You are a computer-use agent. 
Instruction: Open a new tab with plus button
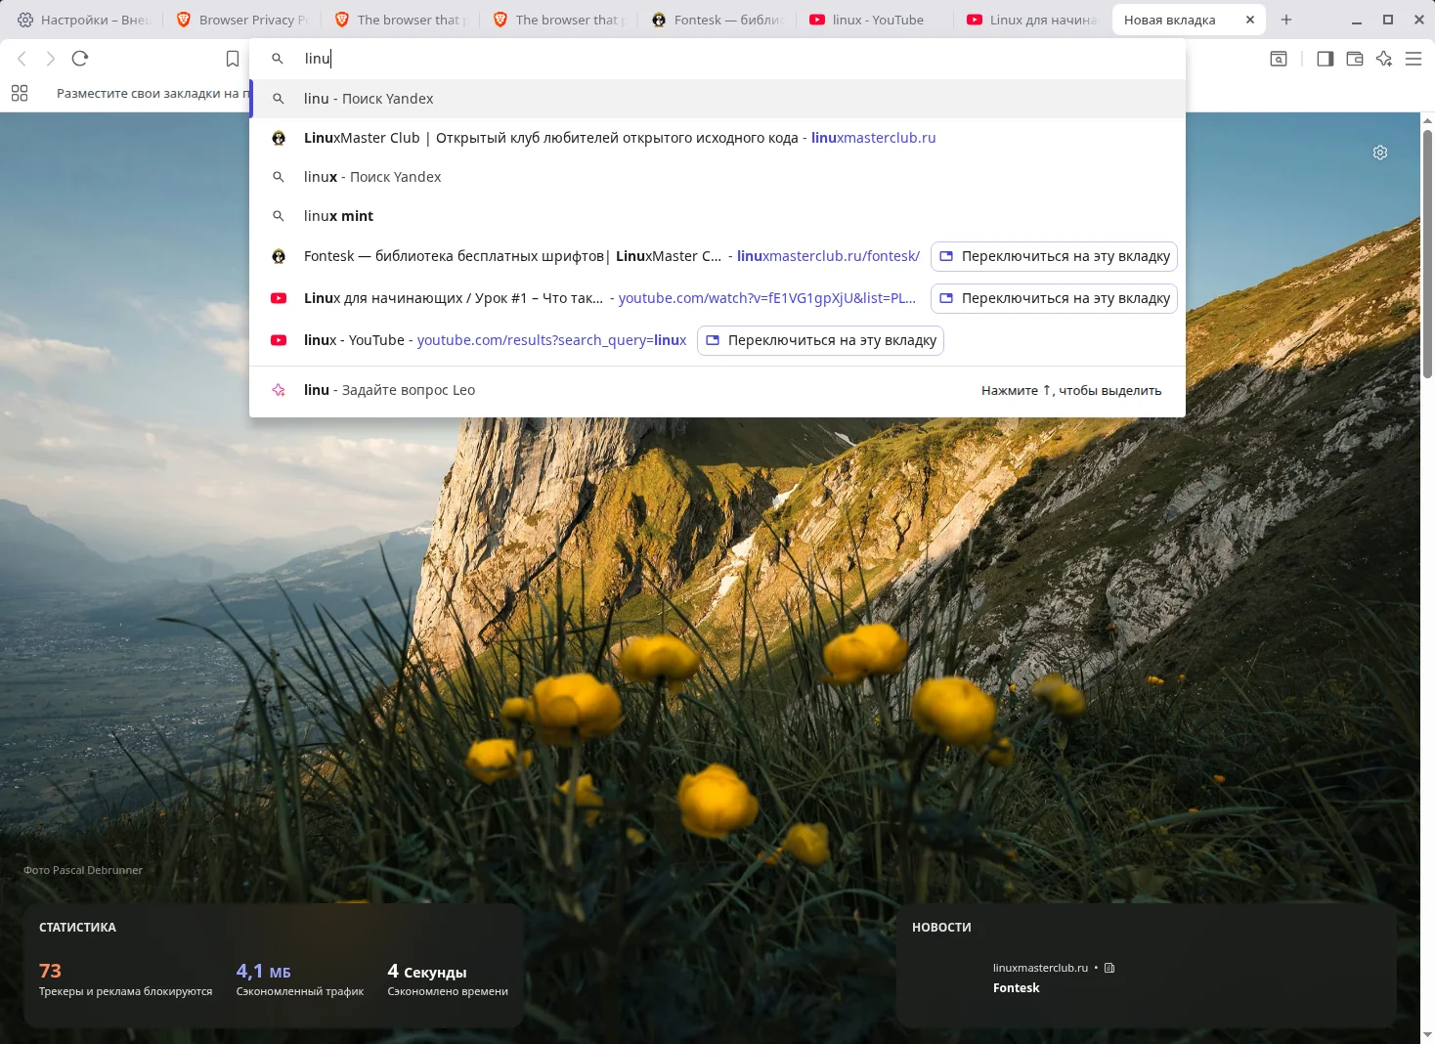pos(1286,20)
